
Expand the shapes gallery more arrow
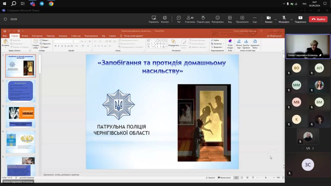click(166, 47)
